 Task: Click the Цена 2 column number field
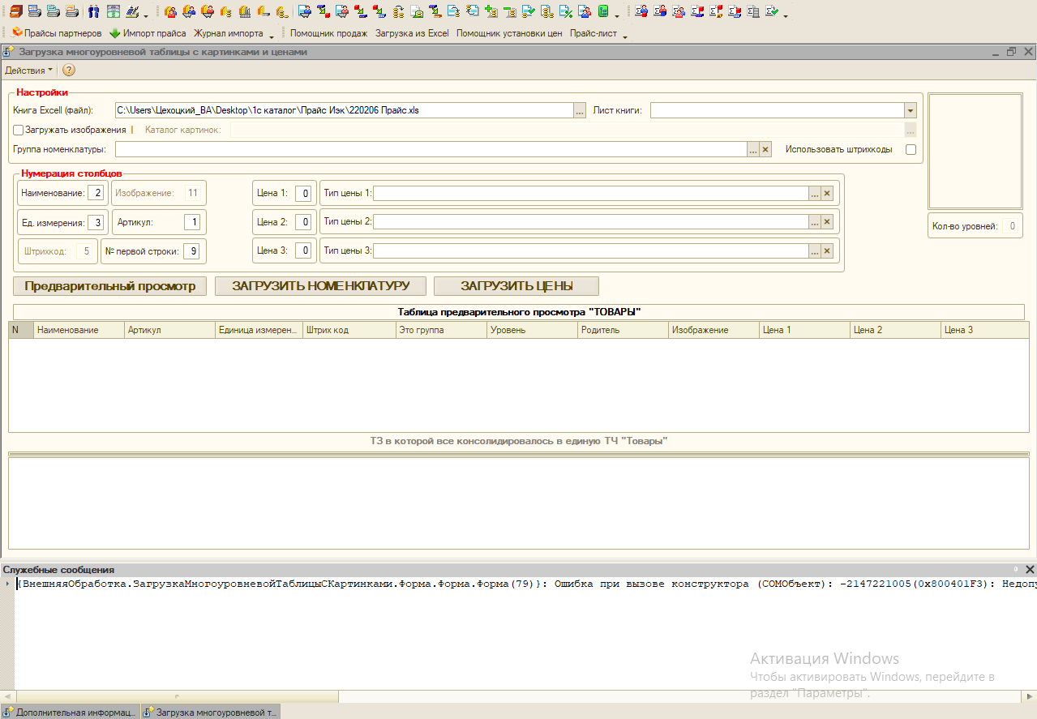303,222
